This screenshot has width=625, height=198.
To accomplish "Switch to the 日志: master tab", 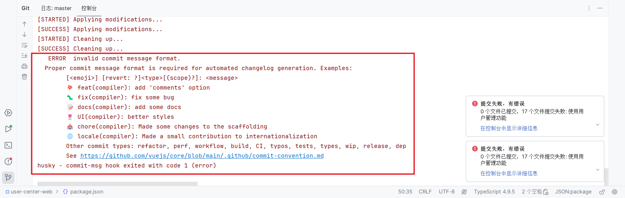I will (56, 8).
